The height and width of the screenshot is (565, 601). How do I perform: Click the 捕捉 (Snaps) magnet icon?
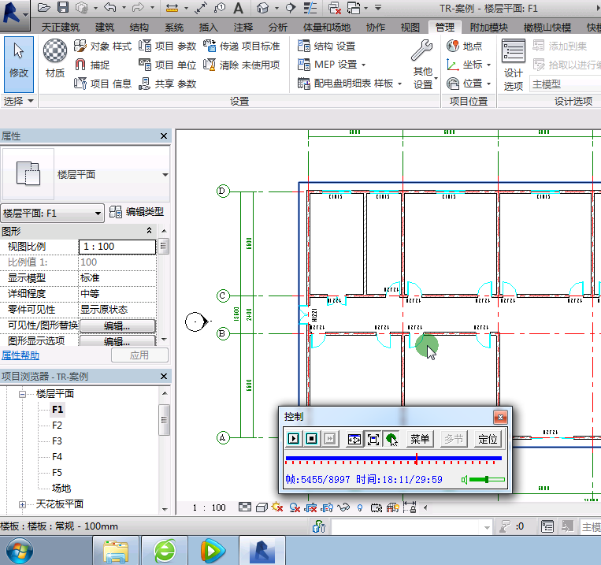[81, 65]
